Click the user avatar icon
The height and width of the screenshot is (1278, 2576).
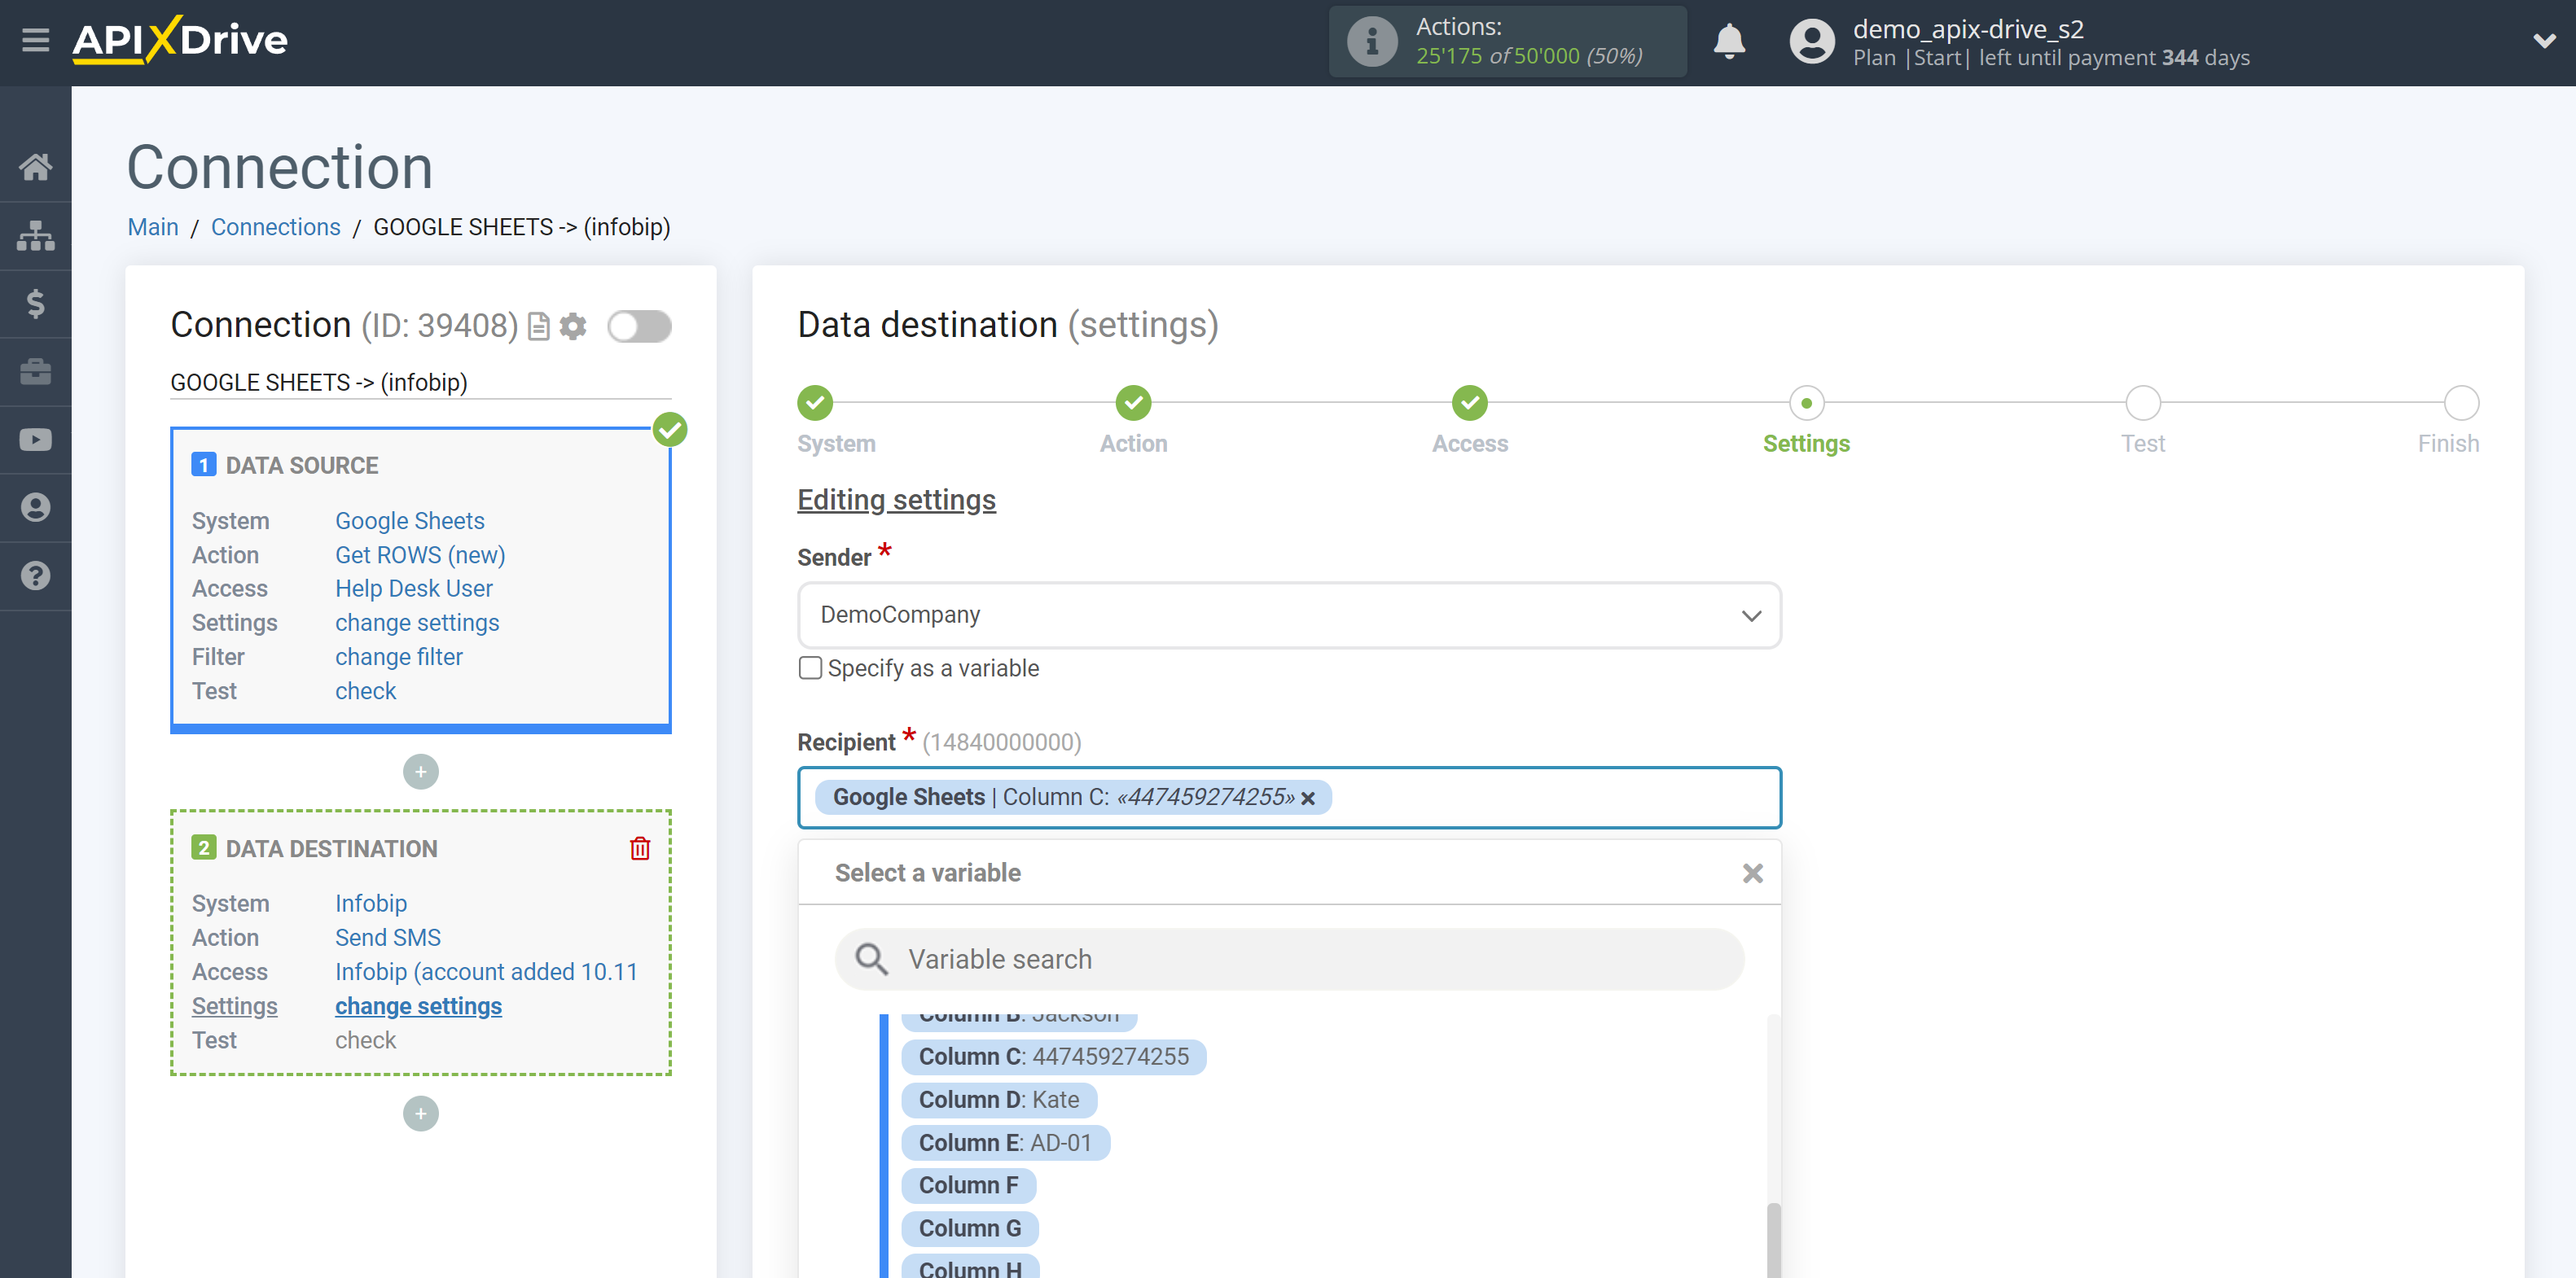point(1811,42)
